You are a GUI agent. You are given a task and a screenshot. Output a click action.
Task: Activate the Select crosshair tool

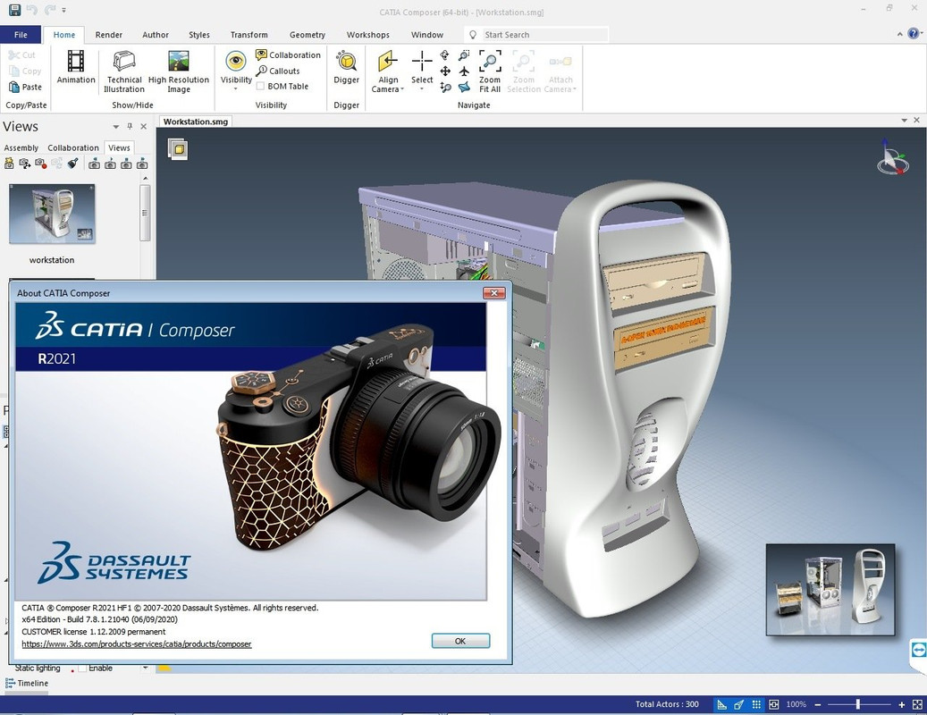422,61
